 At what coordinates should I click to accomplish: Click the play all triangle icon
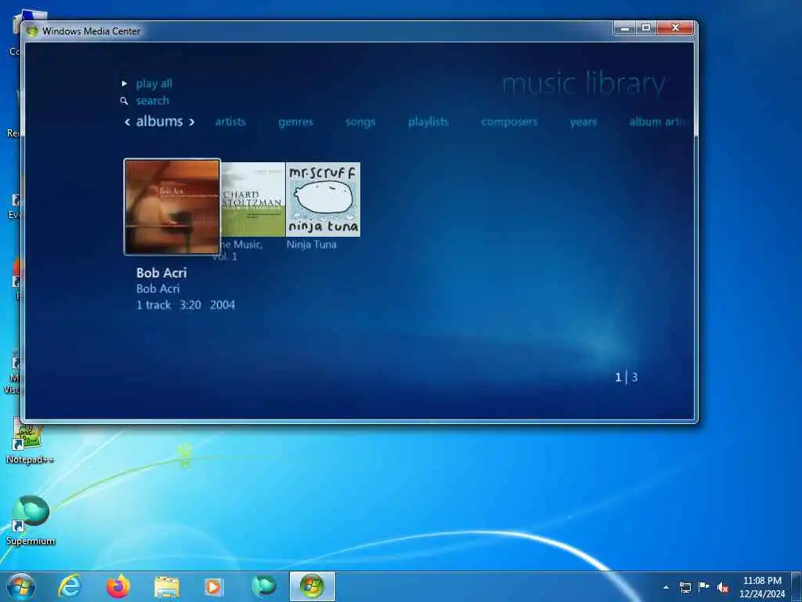point(125,83)
